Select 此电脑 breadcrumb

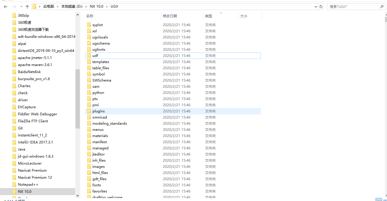[49, 6]
